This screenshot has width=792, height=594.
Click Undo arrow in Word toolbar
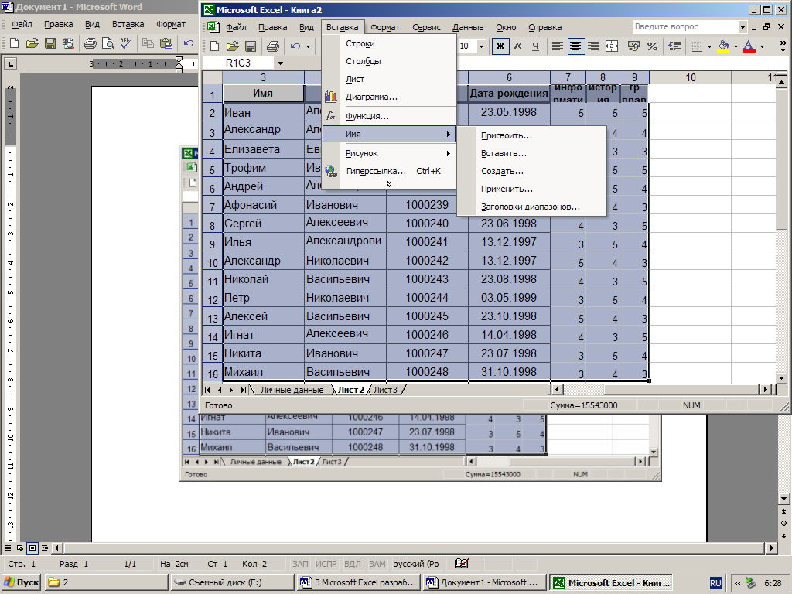coord(189,43)
